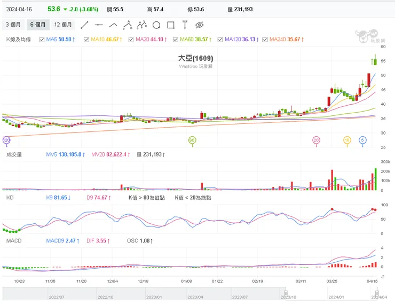This screenshot has height=305, width=395.
Task: Click the tallest green volume bar
Action: (376, 179)
